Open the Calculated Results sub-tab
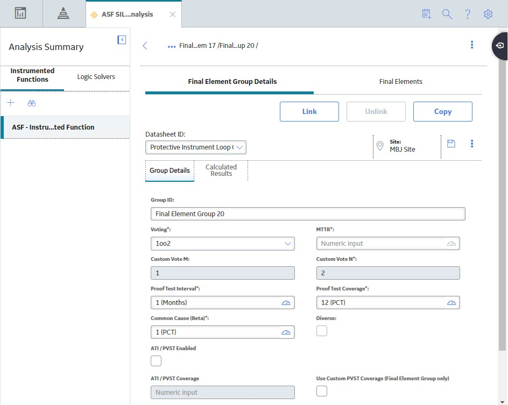508x405 pixels. click(221, 170)
